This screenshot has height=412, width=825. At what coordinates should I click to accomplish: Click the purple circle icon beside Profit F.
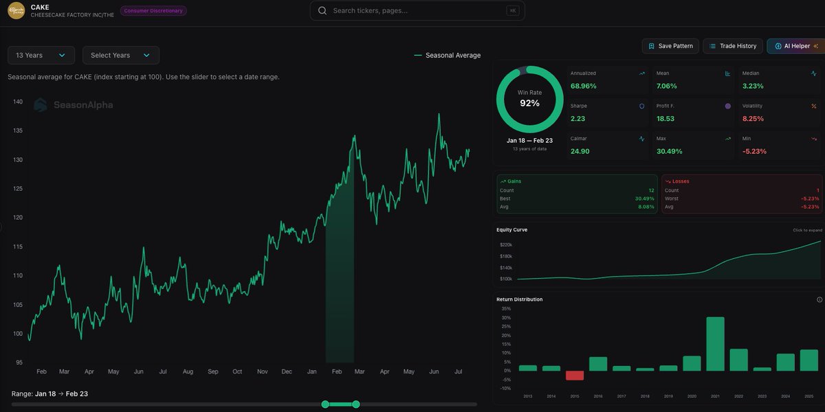tap(727, 106)
